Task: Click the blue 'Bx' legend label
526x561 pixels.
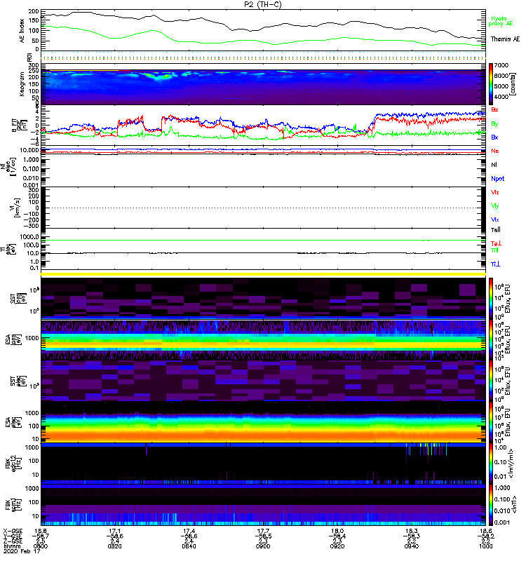Action: (x=494, y=137)
